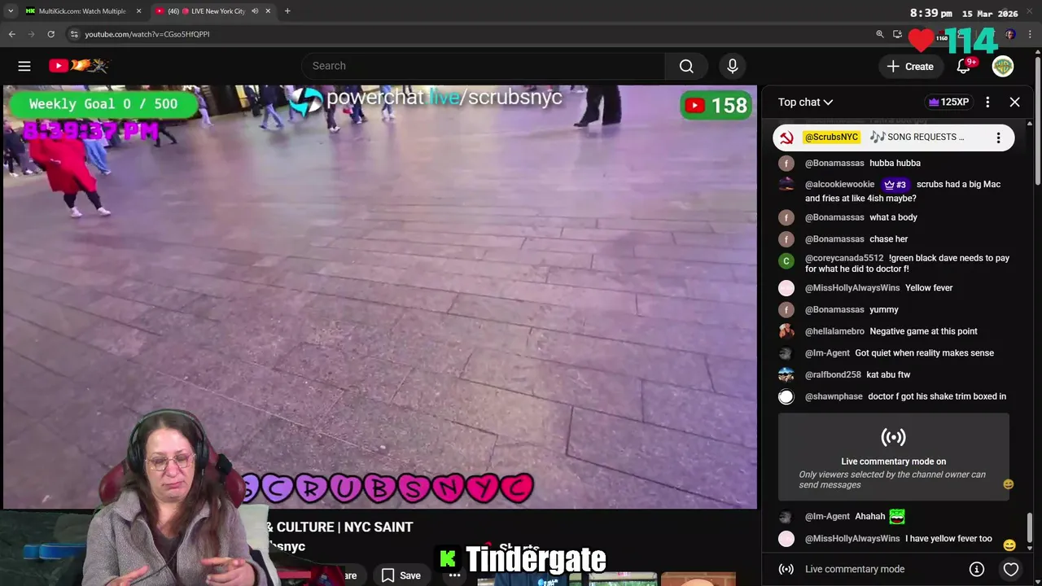
Task: Click the cast media icon in address bar
Action: click(x=897, y=34)
